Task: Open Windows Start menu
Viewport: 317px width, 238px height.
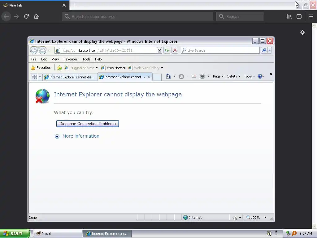Action: 15,233
